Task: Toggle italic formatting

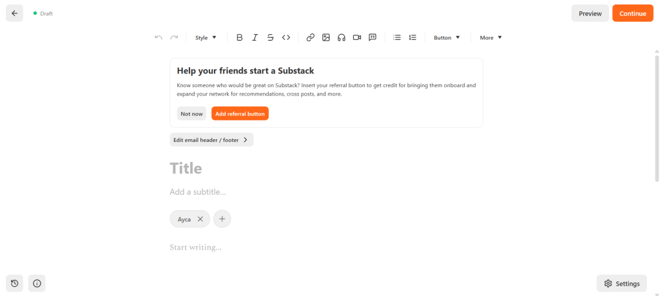Action: coord(255,37)
